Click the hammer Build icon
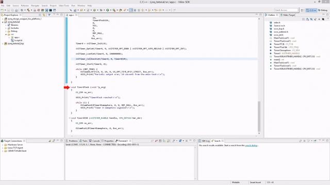 pyautogui.click(x=28, y=10)
